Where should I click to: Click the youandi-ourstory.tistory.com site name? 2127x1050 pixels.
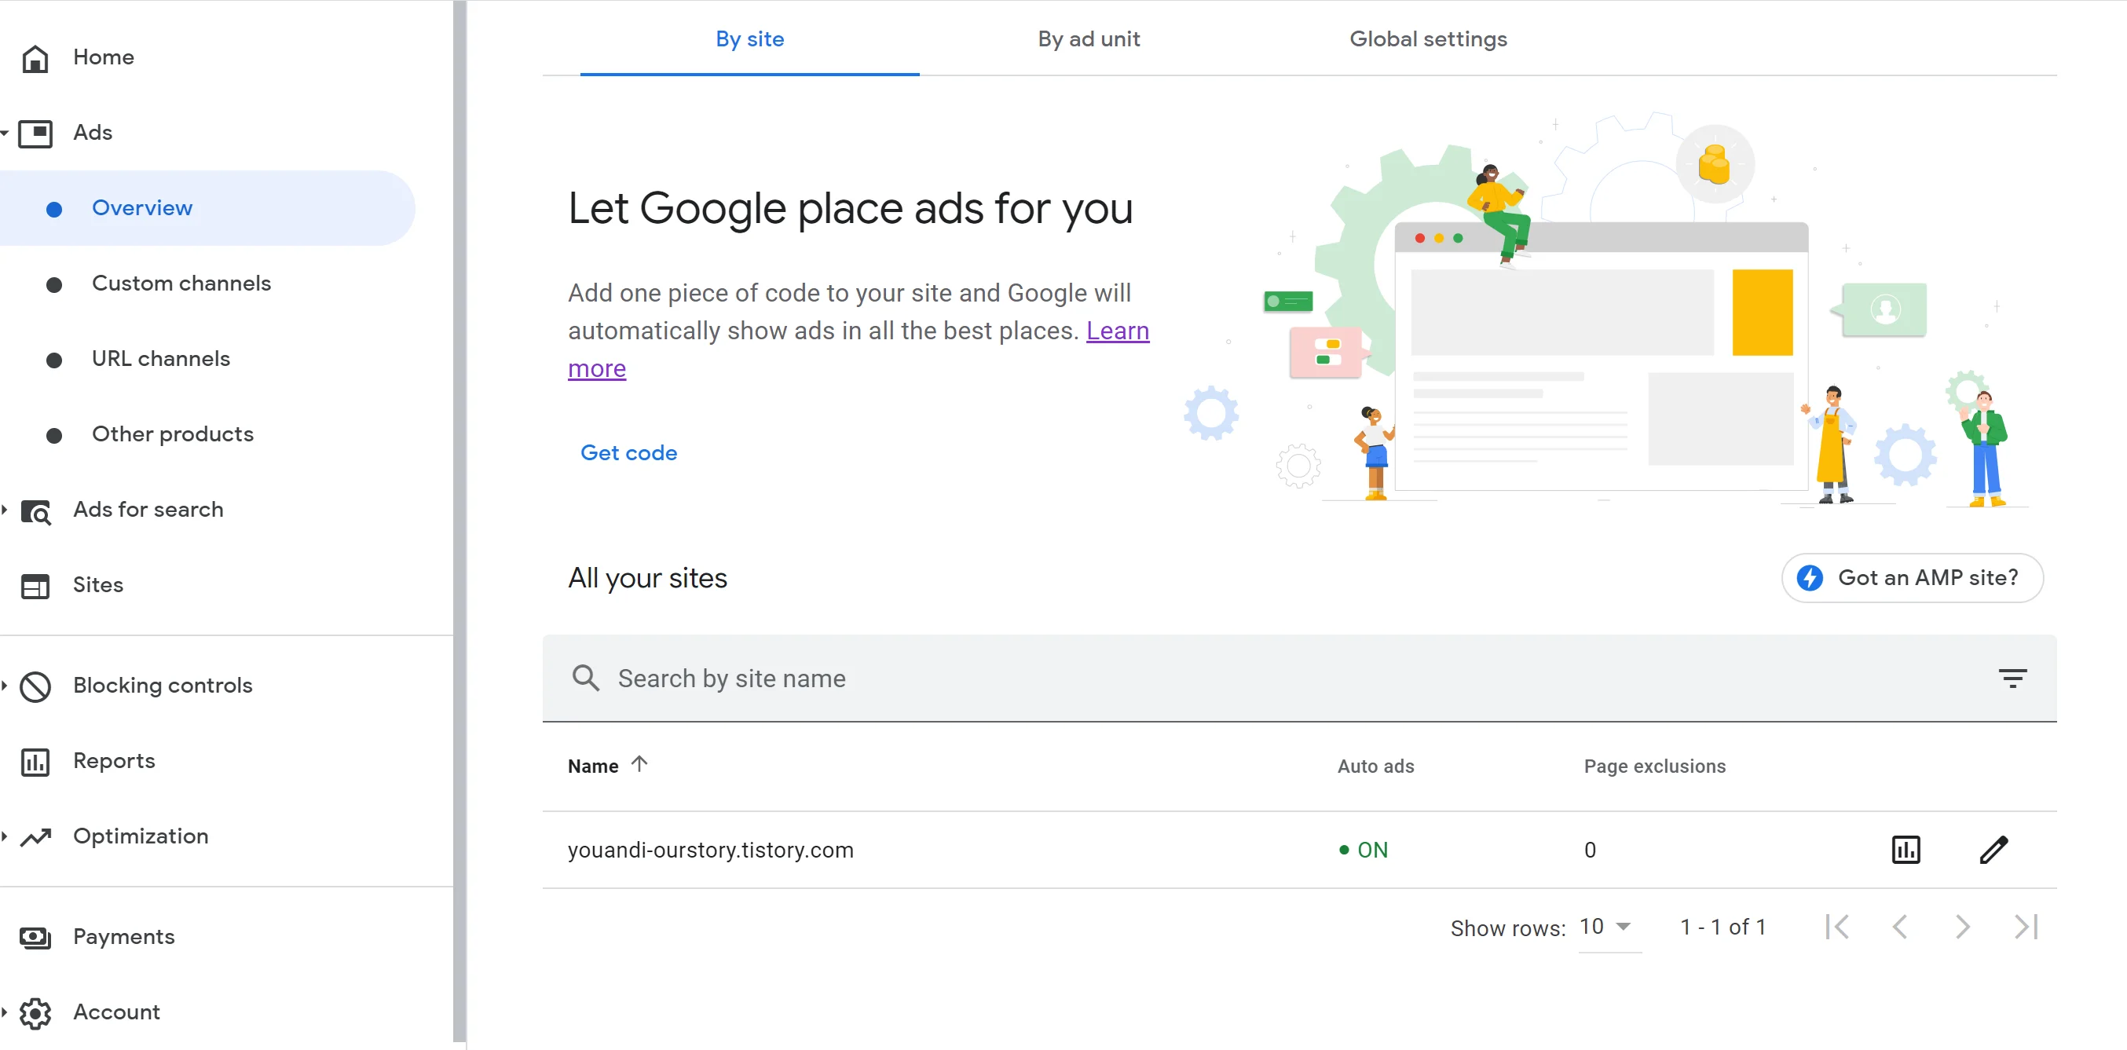click(710, 851)
